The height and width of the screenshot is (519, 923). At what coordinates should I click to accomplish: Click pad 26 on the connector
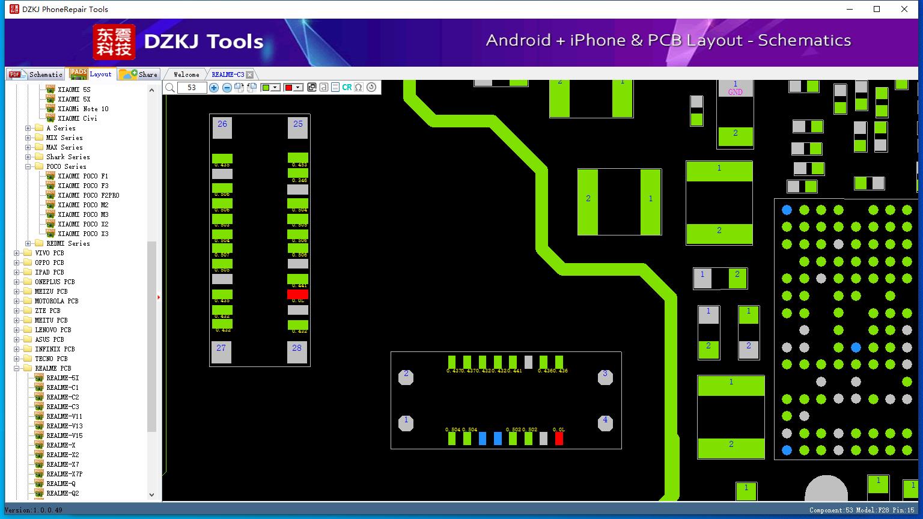[222, 127]
